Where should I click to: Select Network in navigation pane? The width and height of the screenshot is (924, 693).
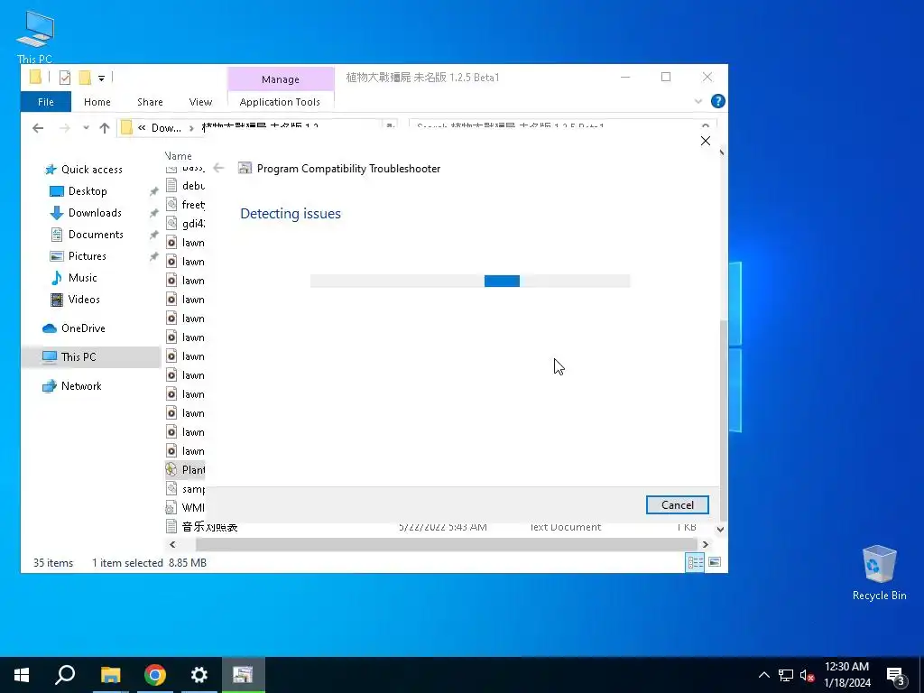pyautogui.click(x=72, y=386)
